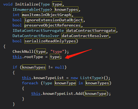Click type value assigned to rootType
The height and width of the screenshot is (109, 138).
tap(55, 57)
